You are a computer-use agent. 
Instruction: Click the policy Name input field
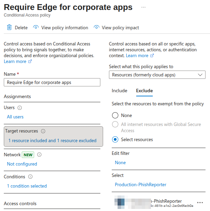52,82
